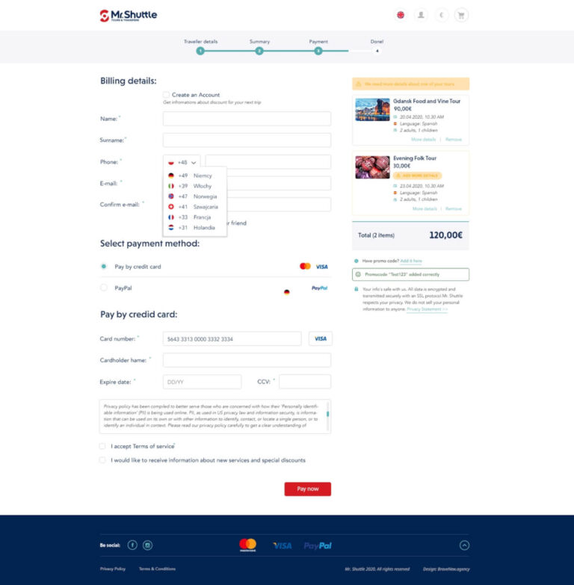Screen dimensions: 574x585
Task: Open the Facebook social icon in footer
Action: [132, 545]
